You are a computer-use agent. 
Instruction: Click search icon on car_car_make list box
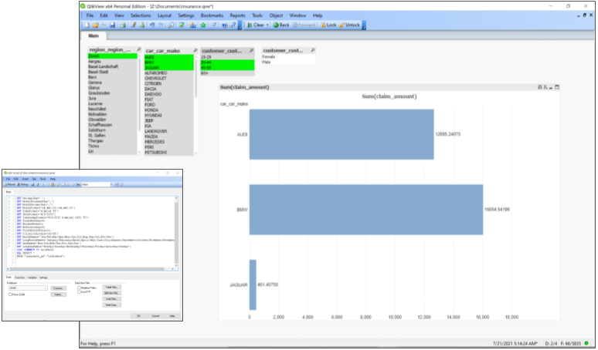195,51
